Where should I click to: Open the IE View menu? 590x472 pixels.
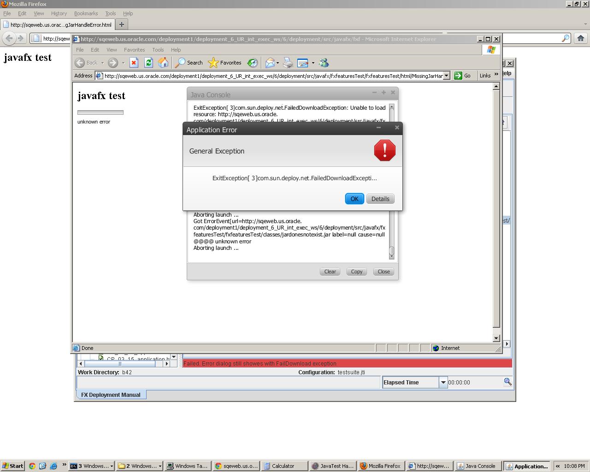tap(112, 50)
